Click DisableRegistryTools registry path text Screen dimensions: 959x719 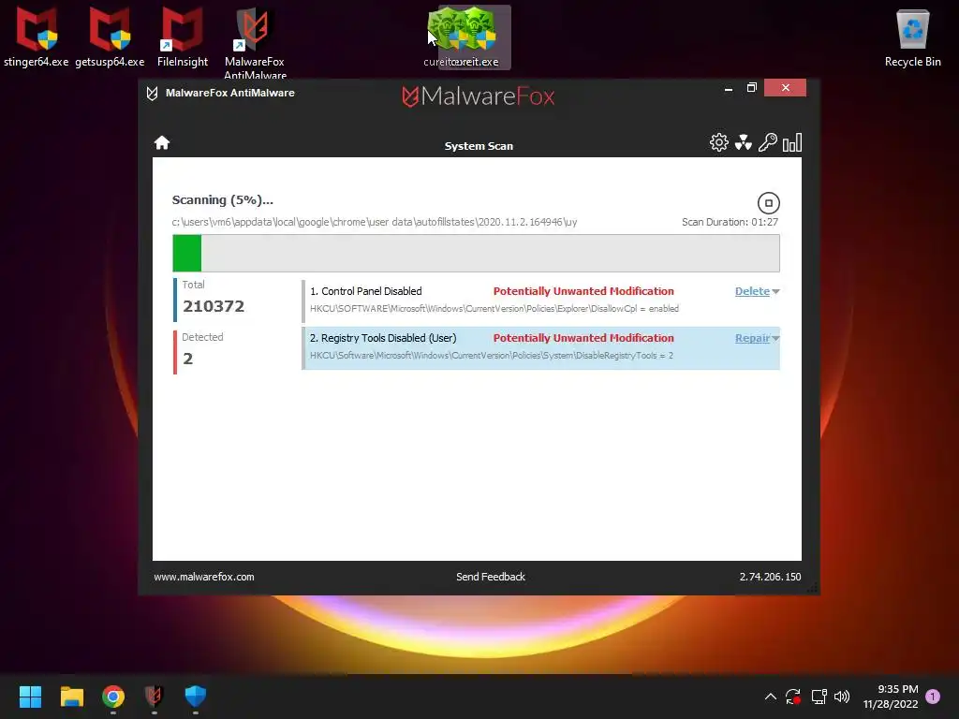point(491,355)
